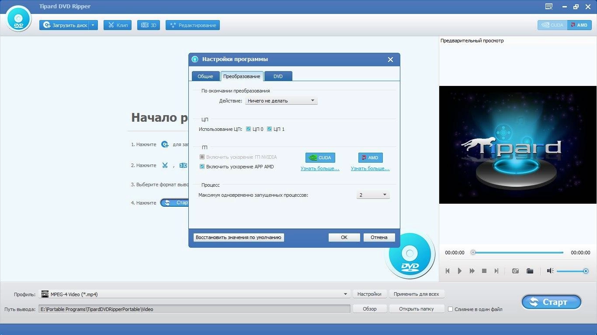Toggle CUDA acceleration in the top bar

point(552,25)
